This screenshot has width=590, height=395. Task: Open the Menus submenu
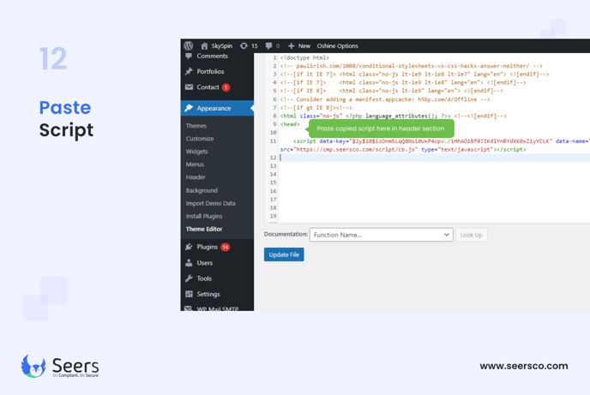coord(195,165)
